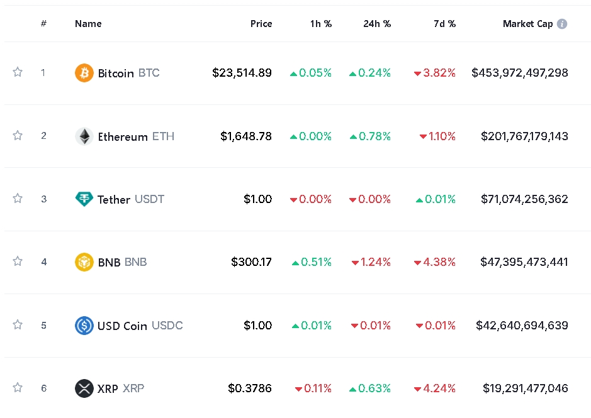Click the Tether logo icon
Image resolution: width=591 pixels, height=418 pixels.
tap(84, 199)
